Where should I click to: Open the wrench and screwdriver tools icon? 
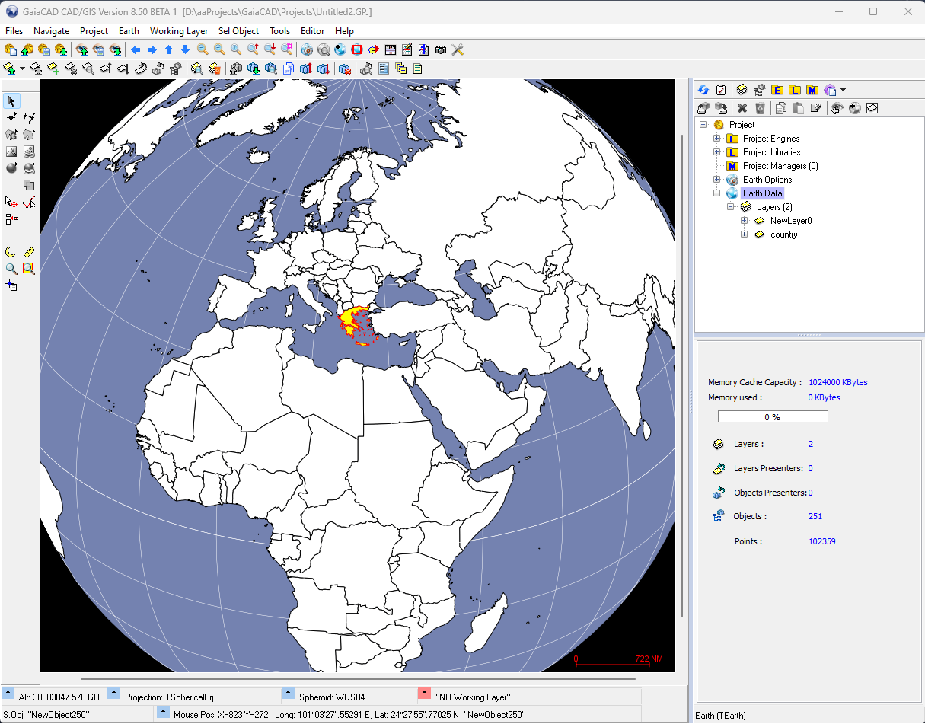click(x=458, y=50)
